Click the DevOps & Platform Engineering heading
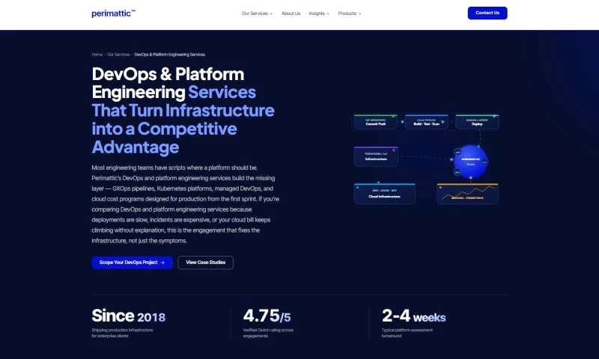This screenshot has height=359, width=599. point(183,111)
